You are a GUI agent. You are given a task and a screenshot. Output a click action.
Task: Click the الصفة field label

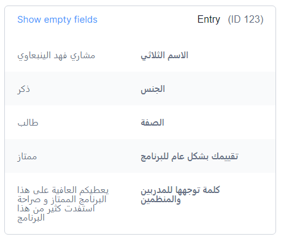(152, 123)
